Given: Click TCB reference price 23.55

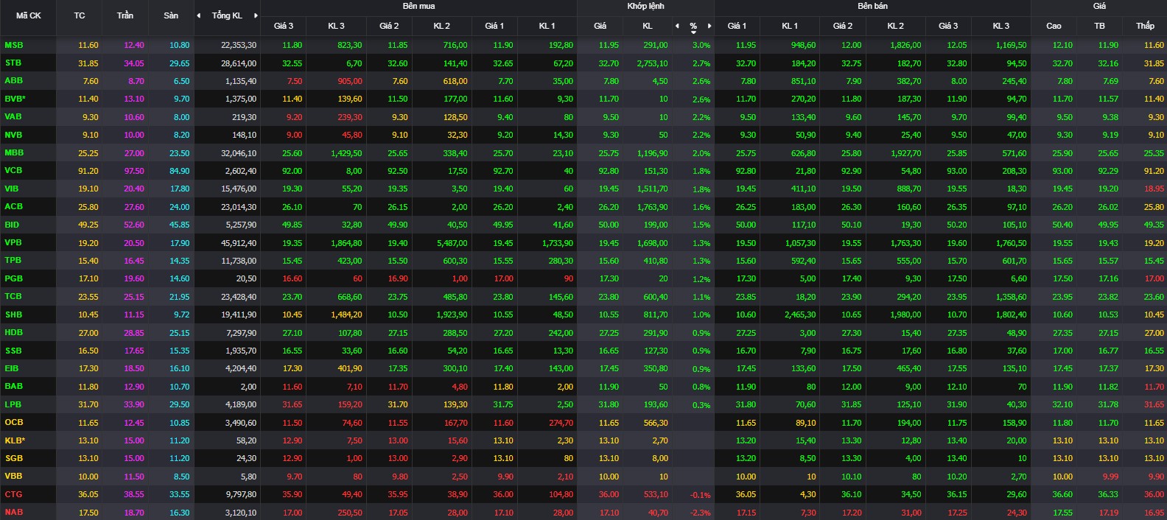Looking at the screenshot, I should click(x=88, y=297).
